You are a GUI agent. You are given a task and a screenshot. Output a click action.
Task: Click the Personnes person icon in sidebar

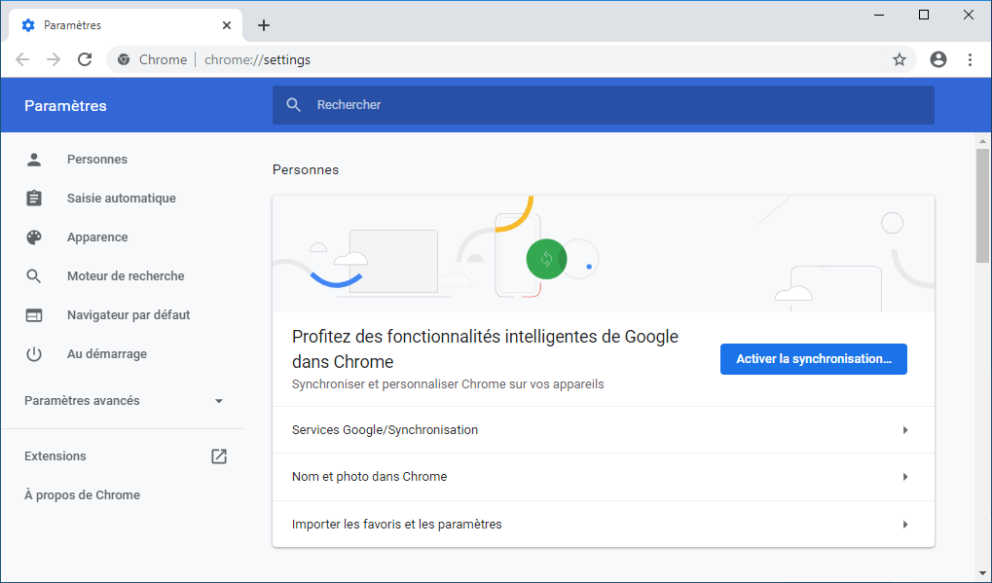coord(34,160)
